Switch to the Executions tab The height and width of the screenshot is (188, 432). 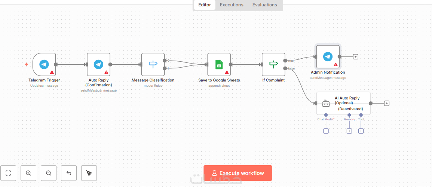click(232, 5)
